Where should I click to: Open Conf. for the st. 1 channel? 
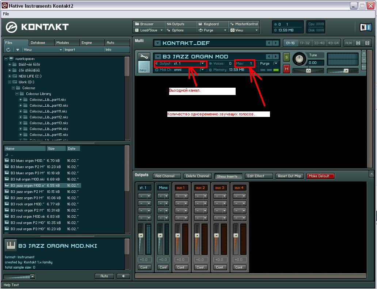145,267
